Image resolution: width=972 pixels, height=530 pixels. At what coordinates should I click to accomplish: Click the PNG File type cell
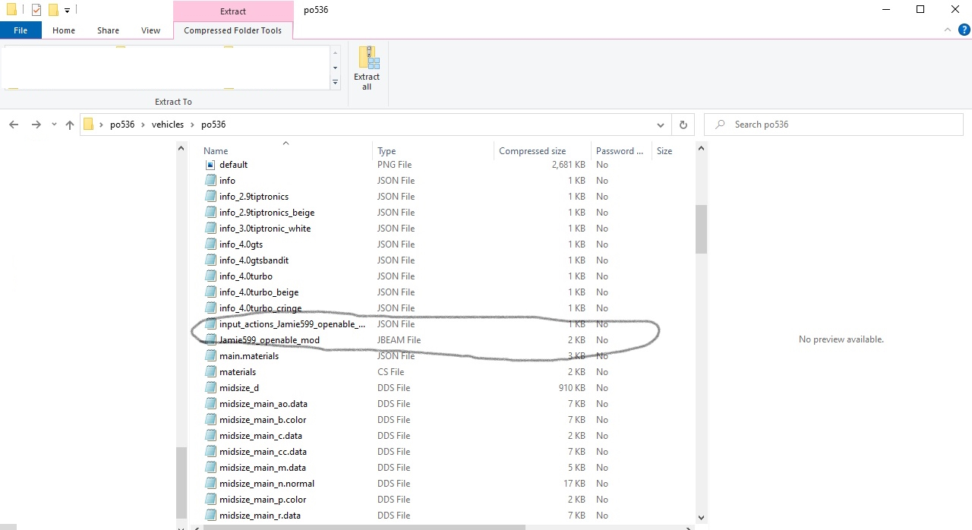coord(394,165)
